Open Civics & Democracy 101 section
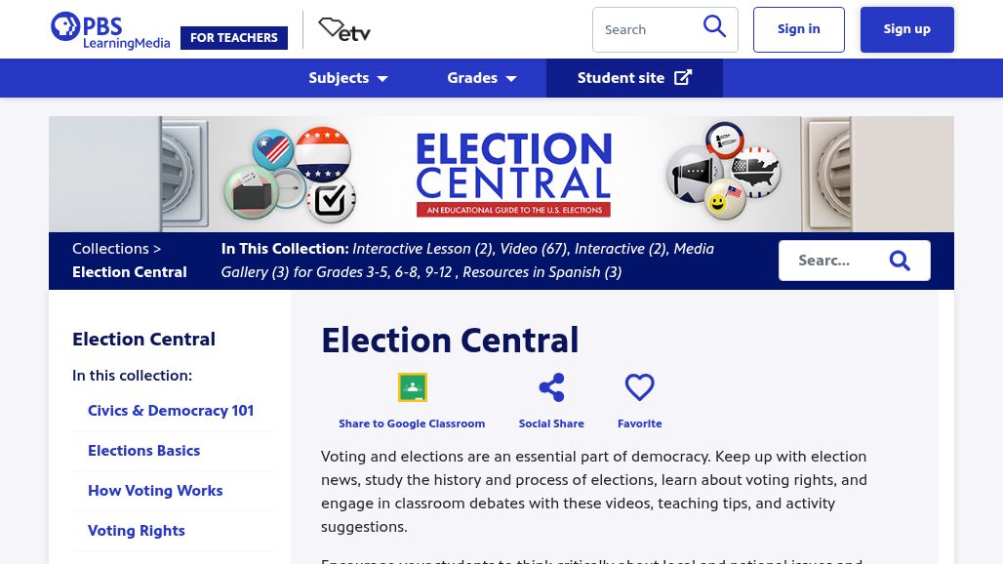This screenshot has height=564, width=1003. click(x=171, y=411)
